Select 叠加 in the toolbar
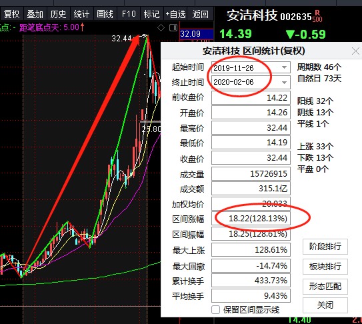The image size is (362, 324). [35, 14]
